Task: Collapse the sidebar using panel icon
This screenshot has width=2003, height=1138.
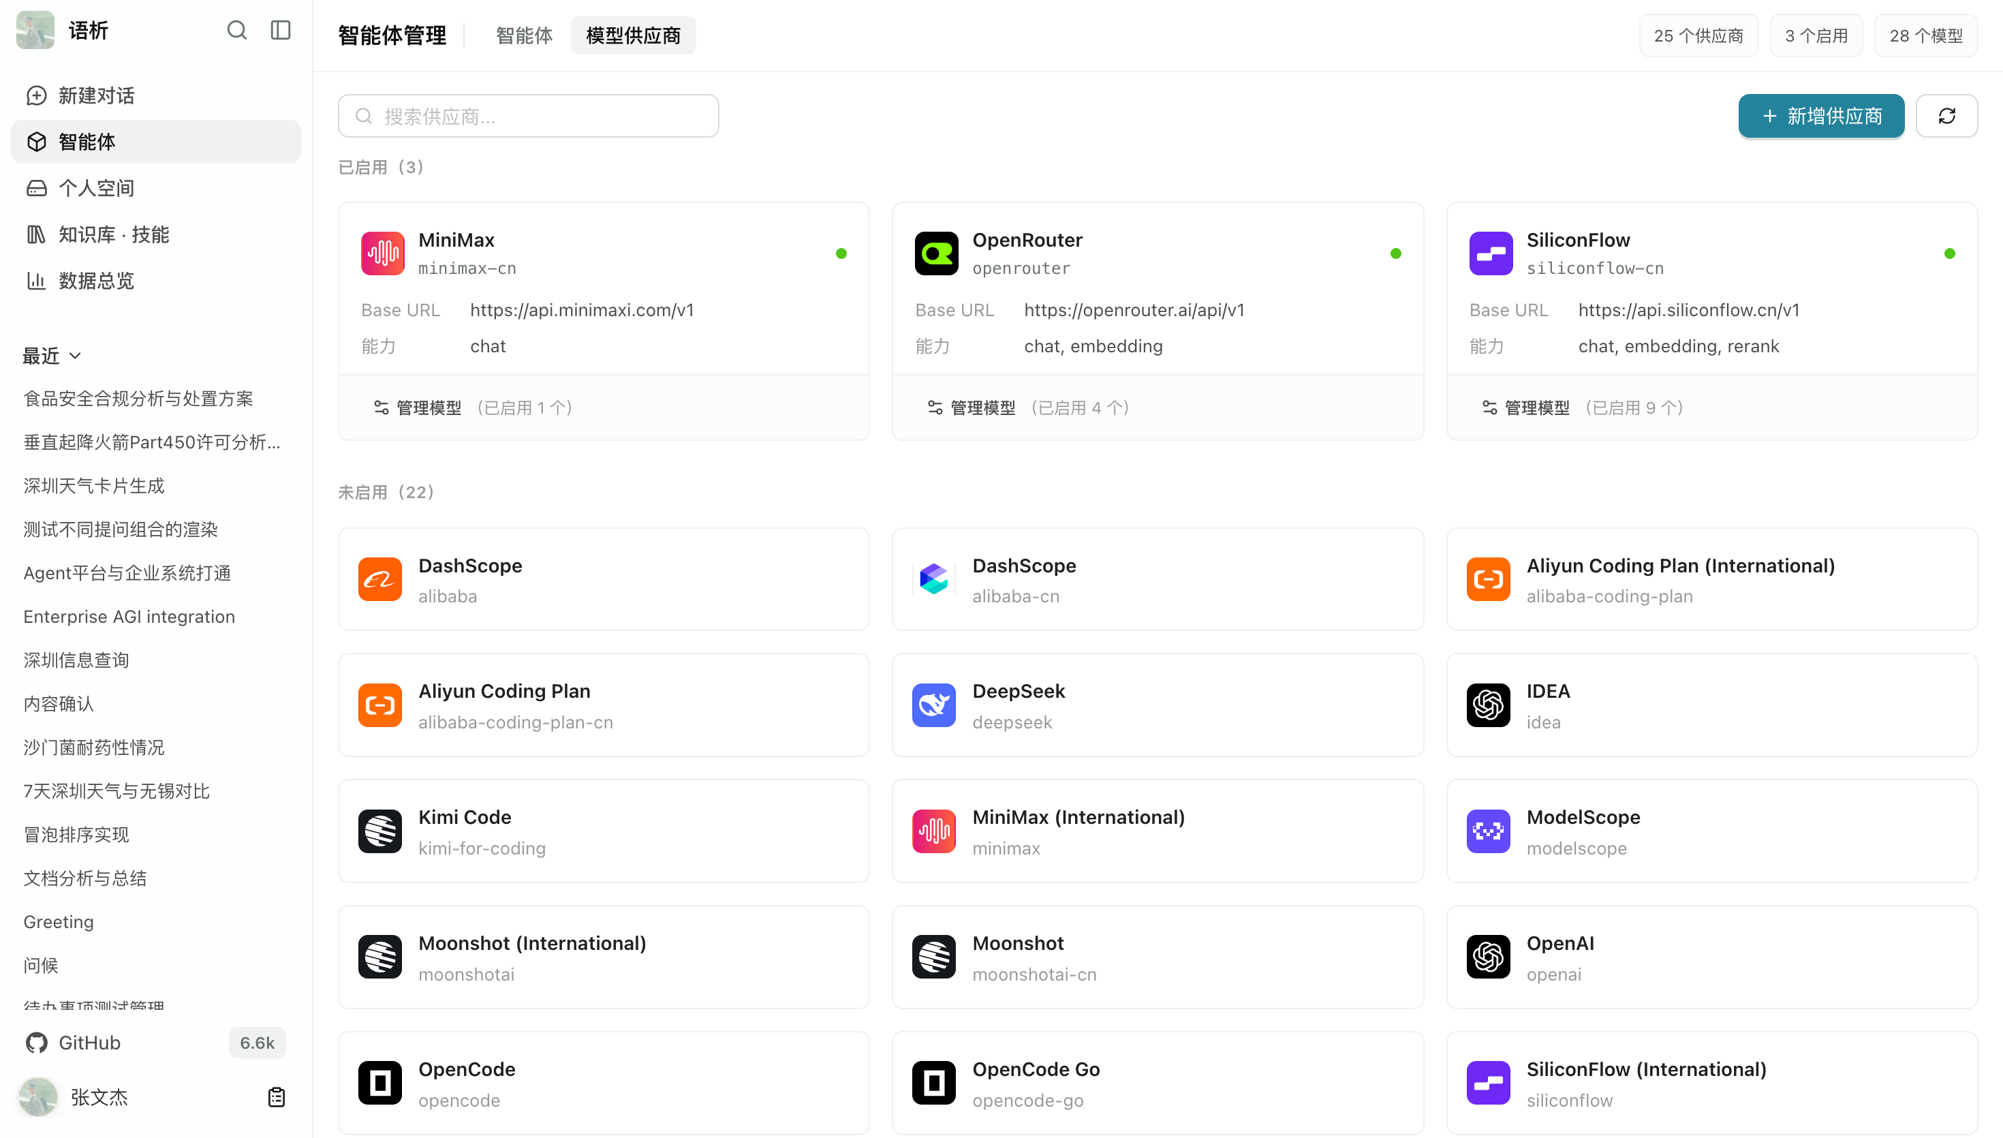Action: coord(281,31)
